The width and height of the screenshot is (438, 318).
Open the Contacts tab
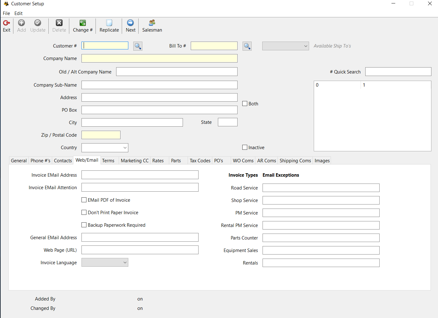point(63,161)
